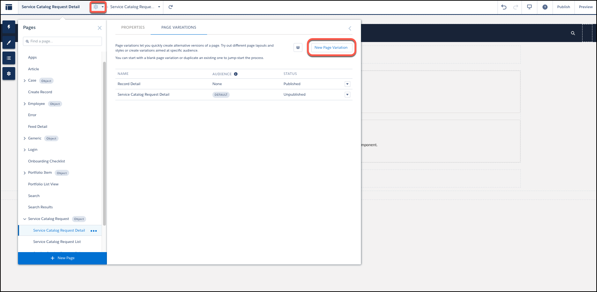Open the Theme paintbrush panel
Viewport: 597px width, 292px height.
[9, 42]
